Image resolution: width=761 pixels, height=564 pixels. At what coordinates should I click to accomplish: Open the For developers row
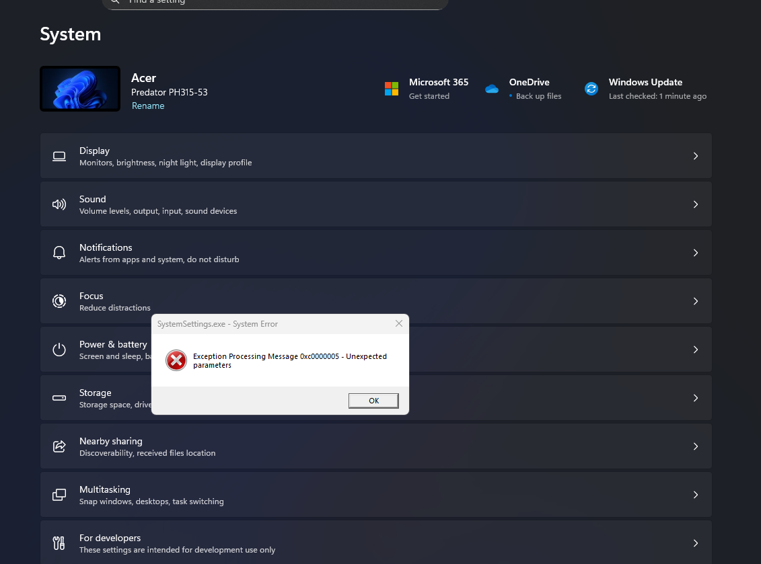(x=376, y=542)
